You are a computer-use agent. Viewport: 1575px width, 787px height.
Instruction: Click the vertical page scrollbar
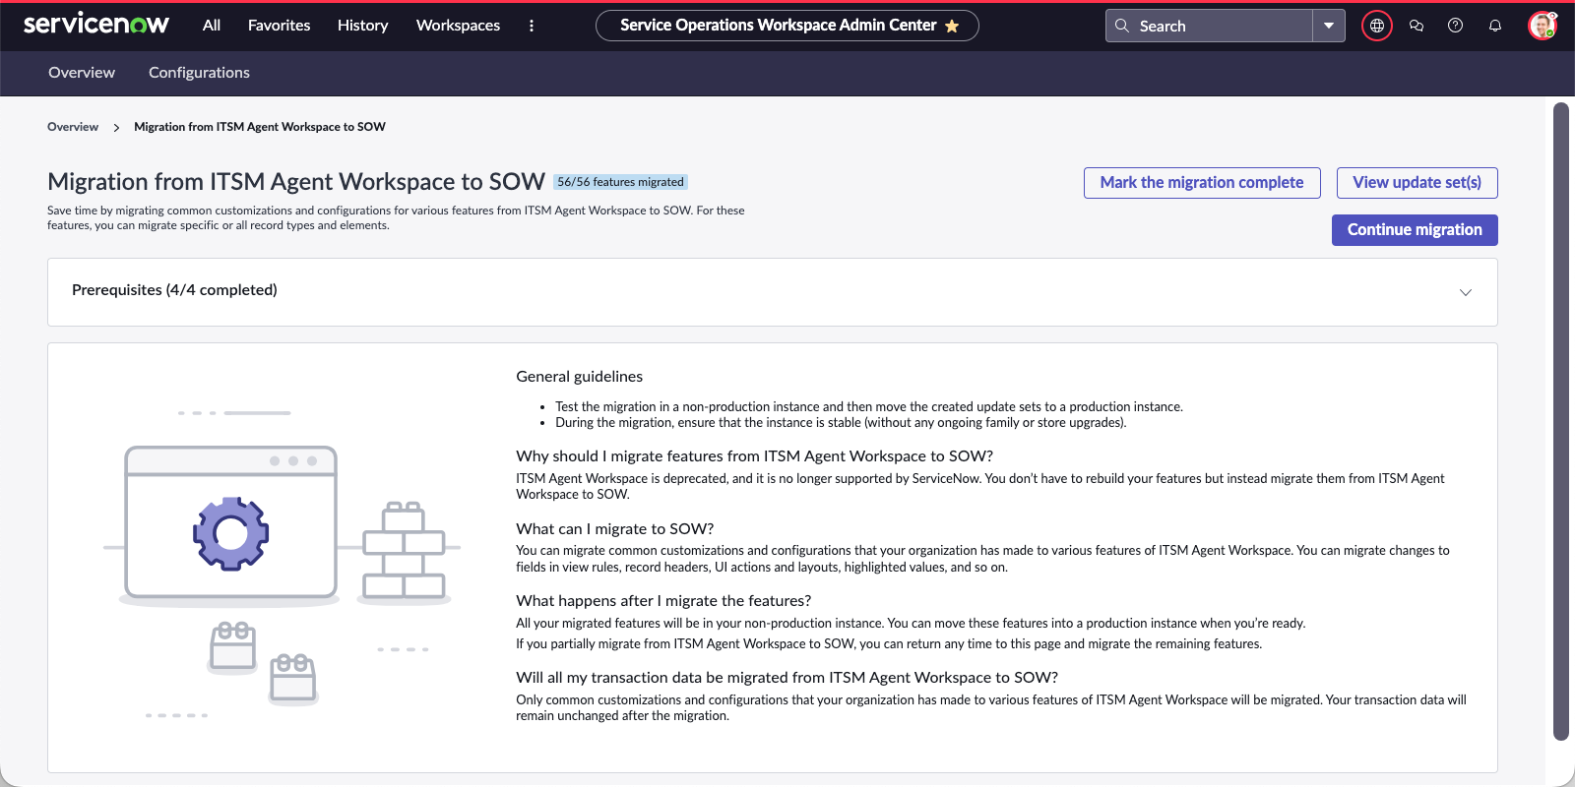[x=1560, y=421]
